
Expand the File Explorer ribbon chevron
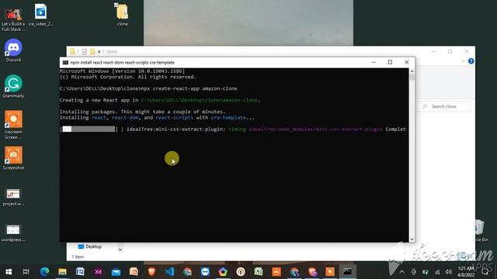coord(463,61)
